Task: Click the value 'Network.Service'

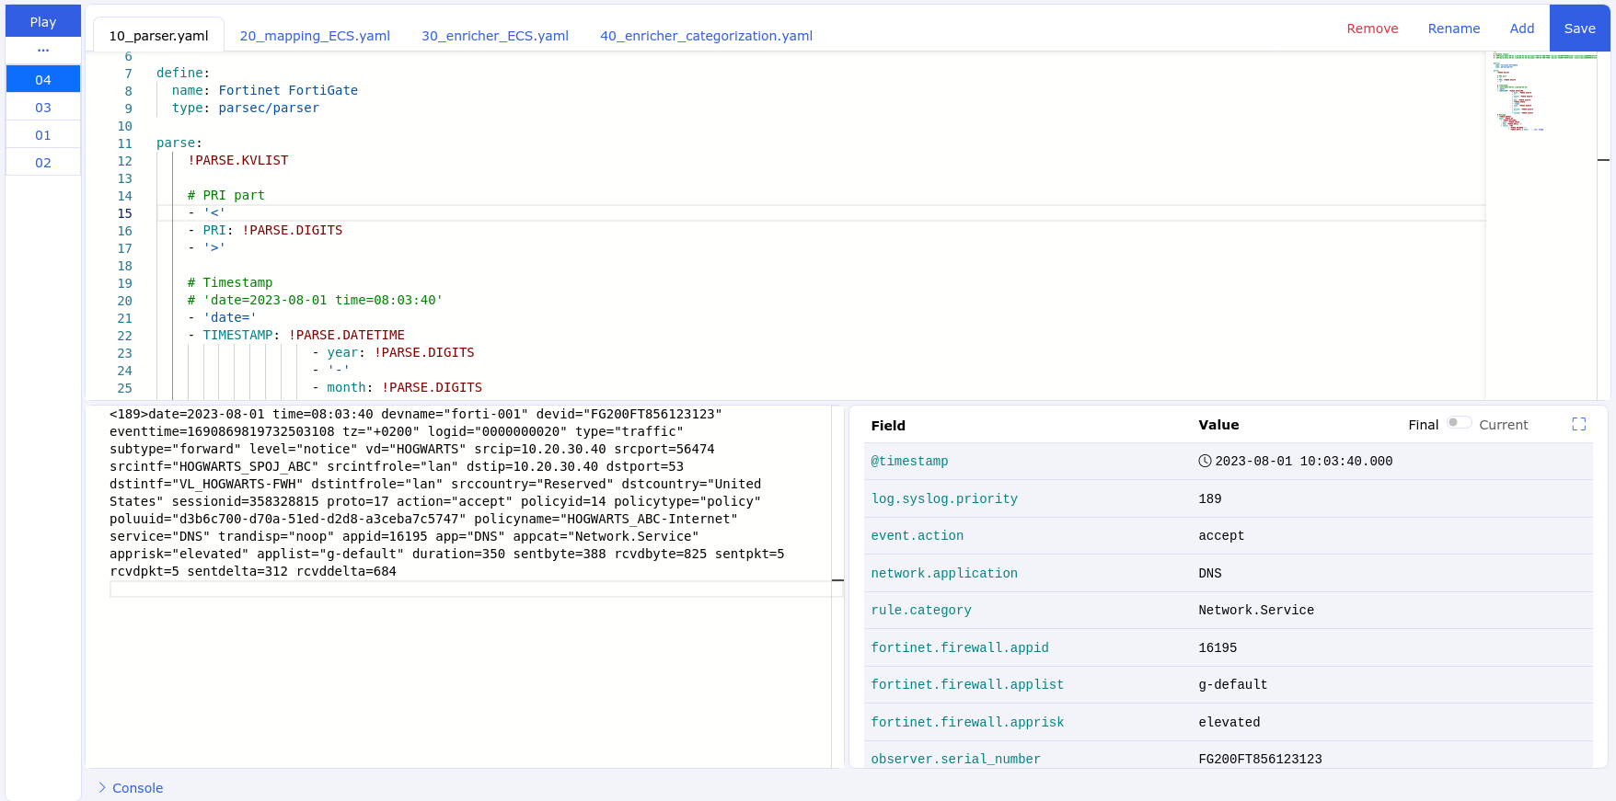Action: (1256, 610)
